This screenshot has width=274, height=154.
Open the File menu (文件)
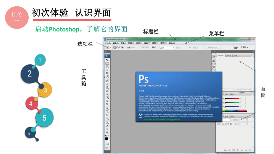[108, 43]
